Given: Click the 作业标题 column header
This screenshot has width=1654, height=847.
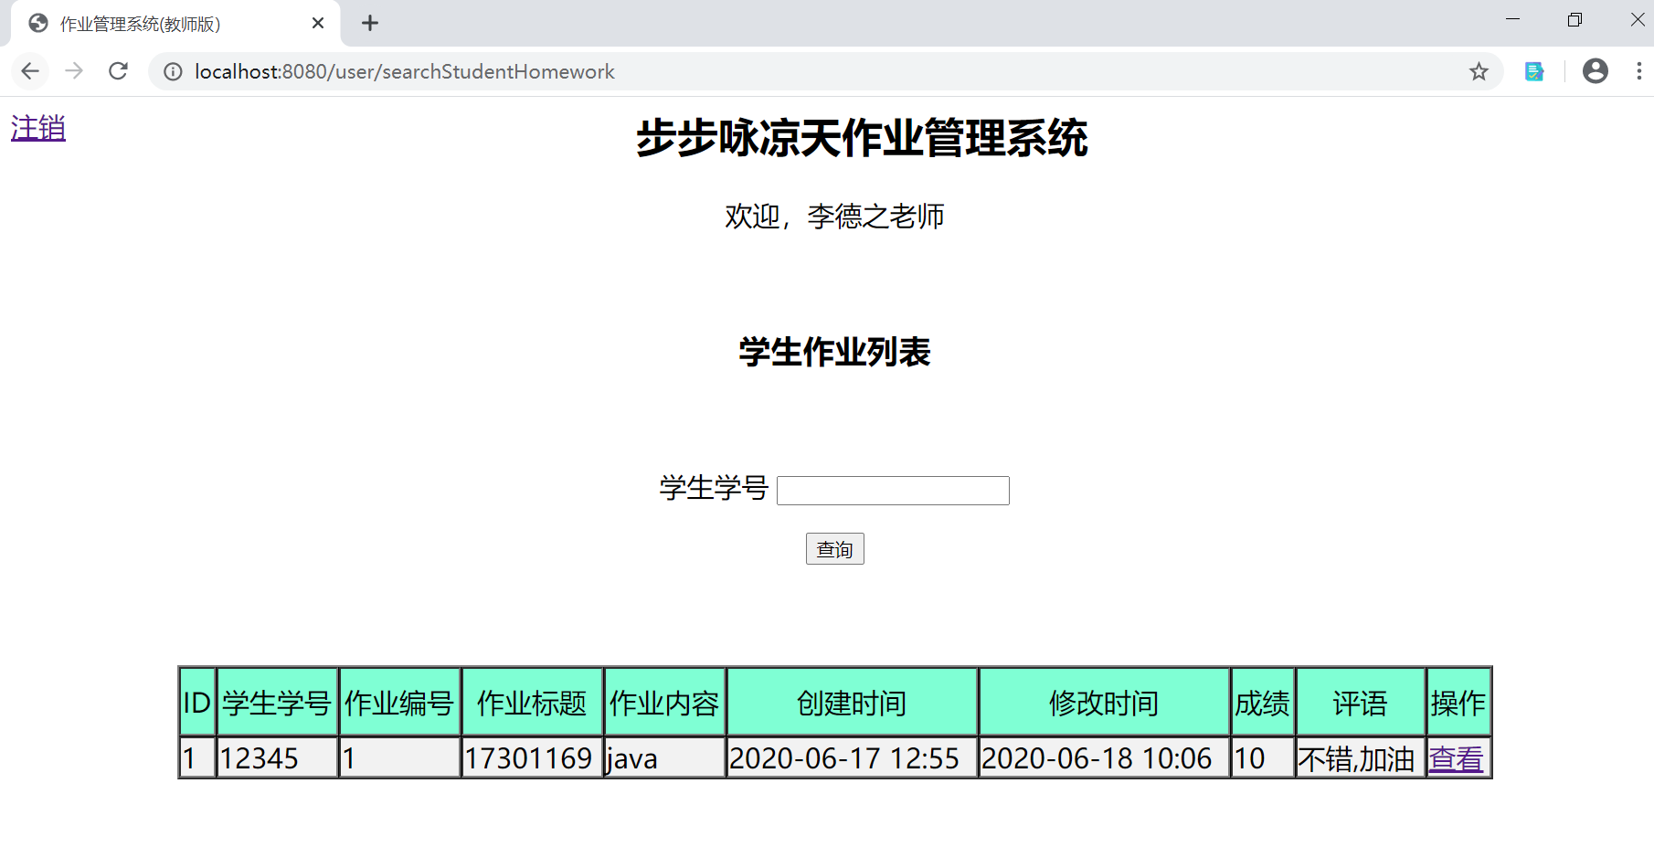Looking at the screenshot, I should click(x=532, y=703).
